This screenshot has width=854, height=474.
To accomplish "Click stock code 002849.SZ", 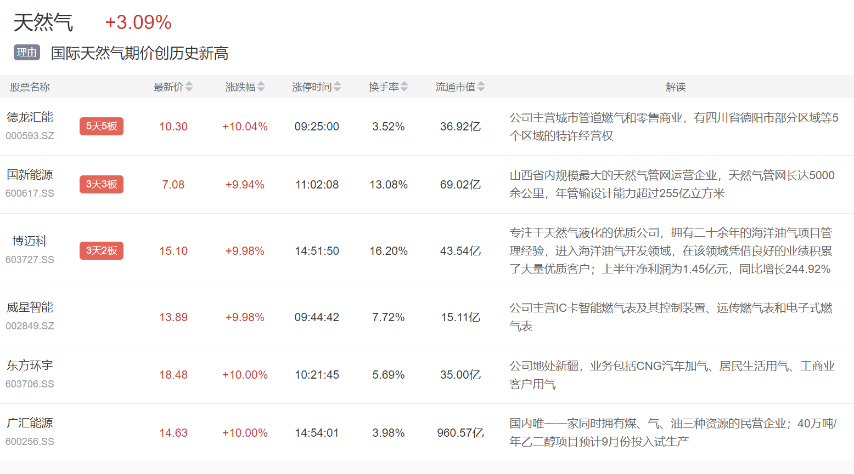I will click(30, 326).
